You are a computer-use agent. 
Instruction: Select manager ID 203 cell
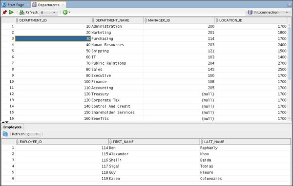[179, 45]
